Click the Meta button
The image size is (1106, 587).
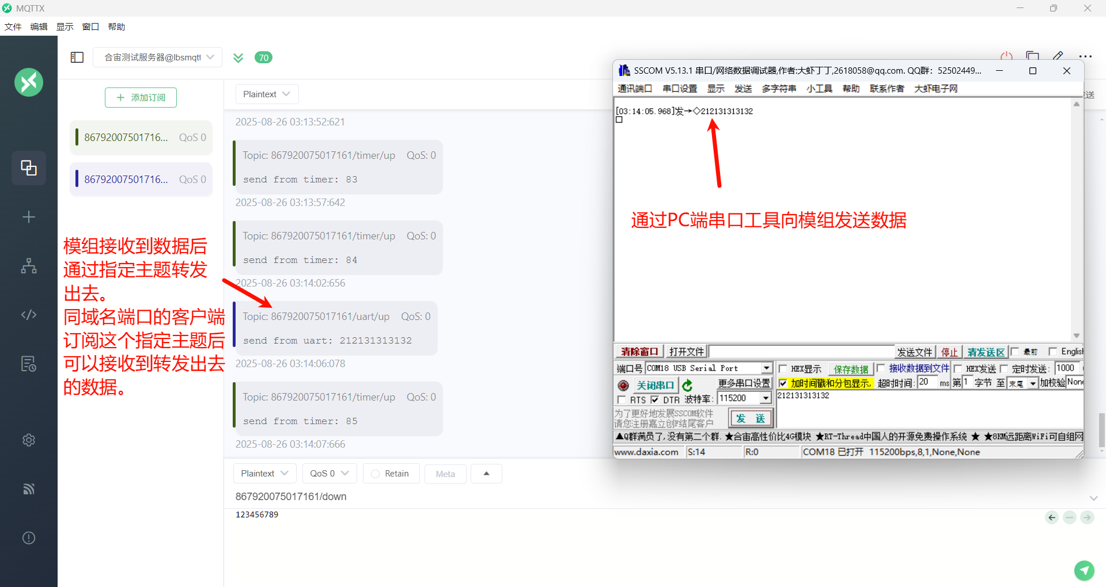tap(445, 474)
